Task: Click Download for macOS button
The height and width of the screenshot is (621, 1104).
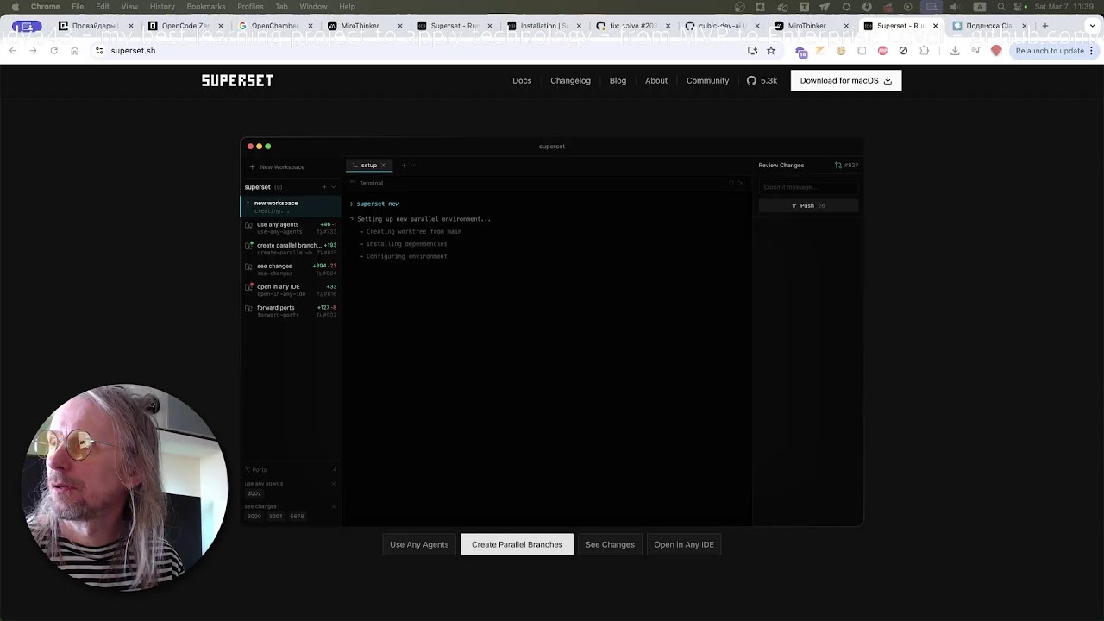Action: point(846,80)
